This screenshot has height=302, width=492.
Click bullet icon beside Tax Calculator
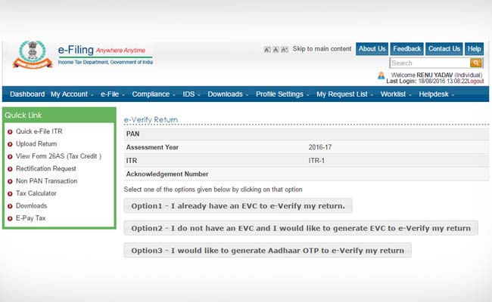click(x=10, y=193)
